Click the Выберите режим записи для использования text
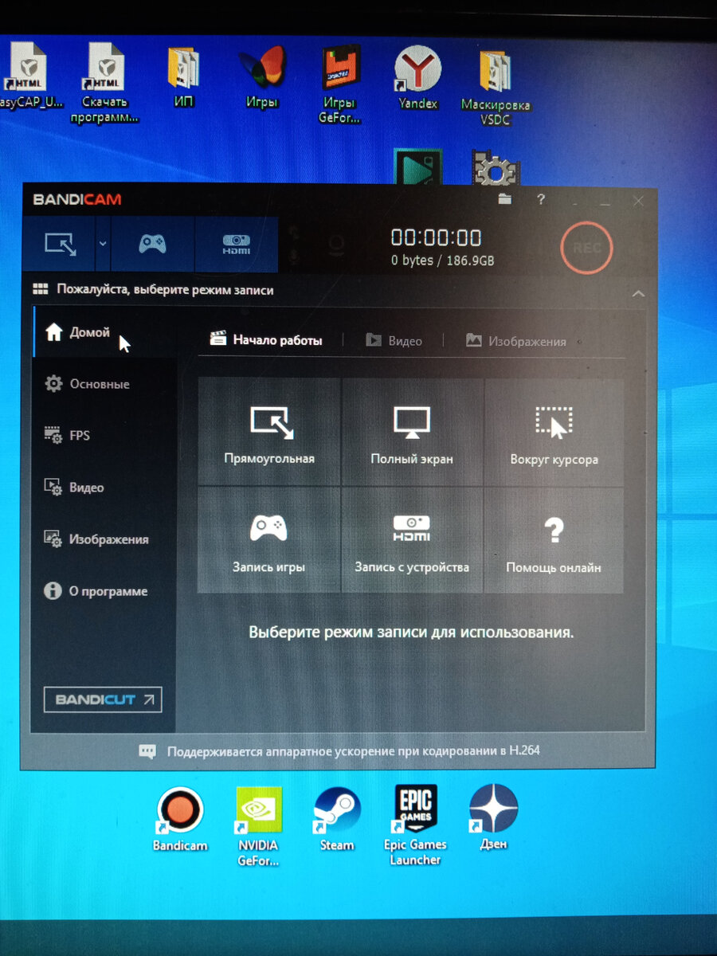Screen dimensions: 717x956 click(x=411, y=633)
